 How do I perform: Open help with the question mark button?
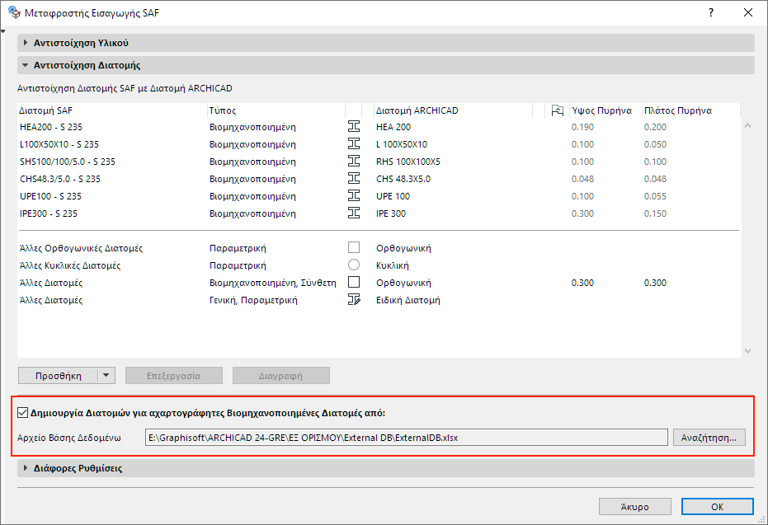711,12
